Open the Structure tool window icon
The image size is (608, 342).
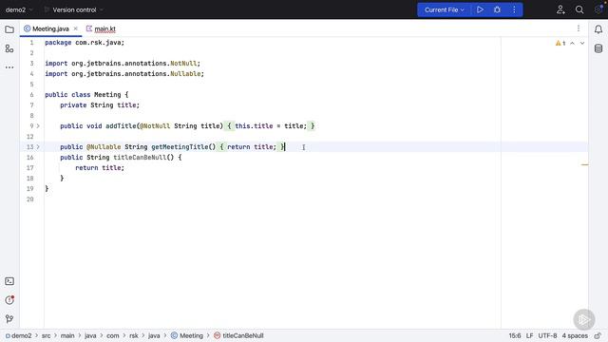[x=9, y=48]
